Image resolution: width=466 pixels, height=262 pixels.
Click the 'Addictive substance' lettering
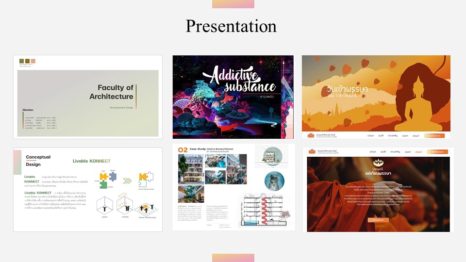click(x=239, y=79)
